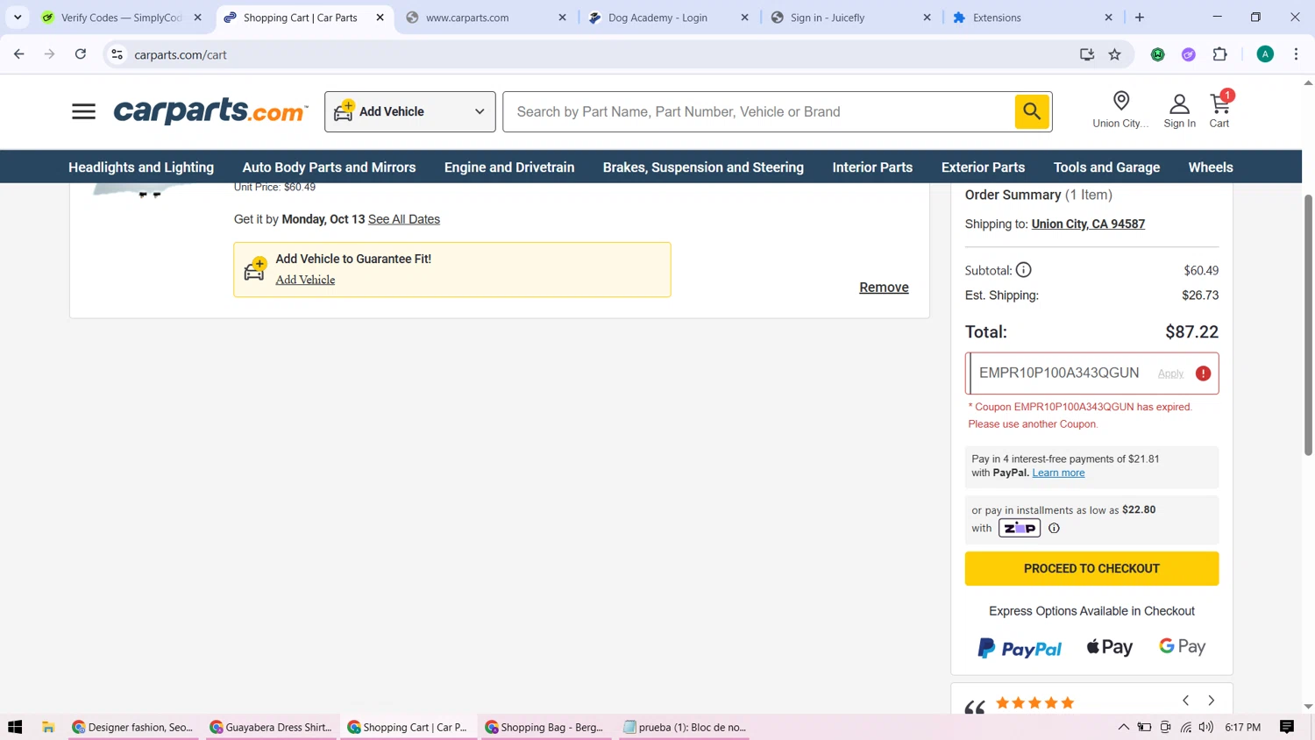Viewport: 1315px width, 740px height.
Task: Reload the page
Action: 81,54
